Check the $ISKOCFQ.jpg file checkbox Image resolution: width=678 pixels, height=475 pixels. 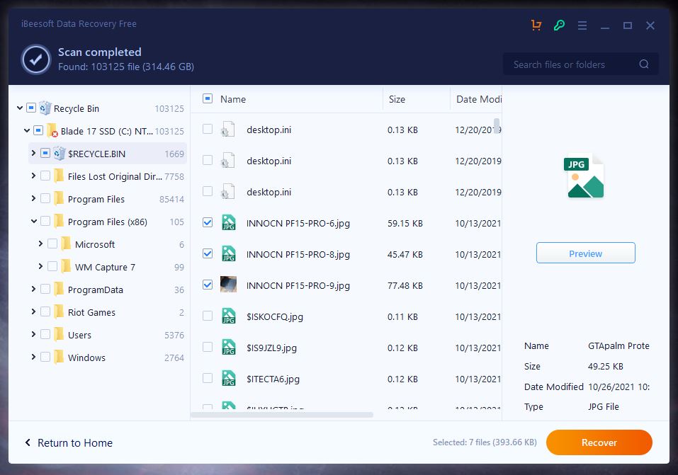[x=208, y=316]
